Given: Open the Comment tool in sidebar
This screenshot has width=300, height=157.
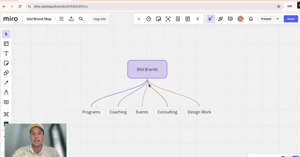Looking at the screenshot, I should (6, 102).
